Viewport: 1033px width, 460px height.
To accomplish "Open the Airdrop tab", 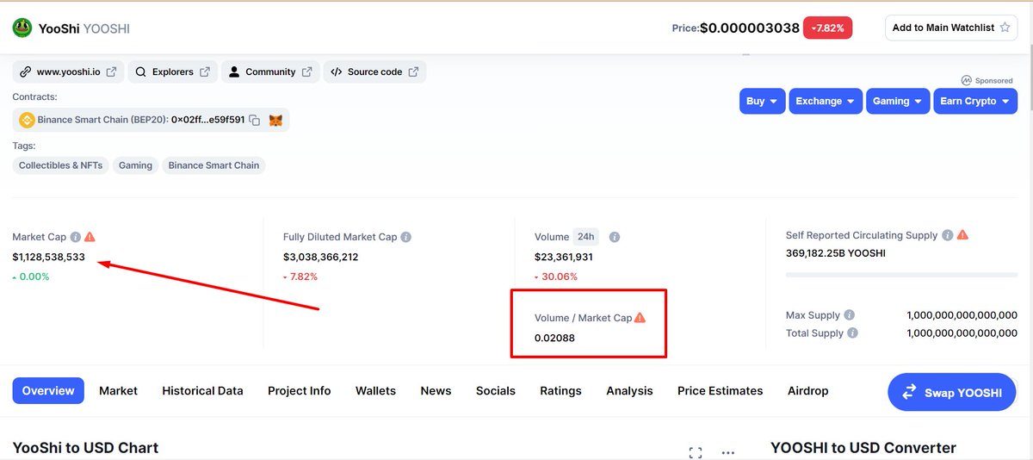I will click(x=807, y=391).
